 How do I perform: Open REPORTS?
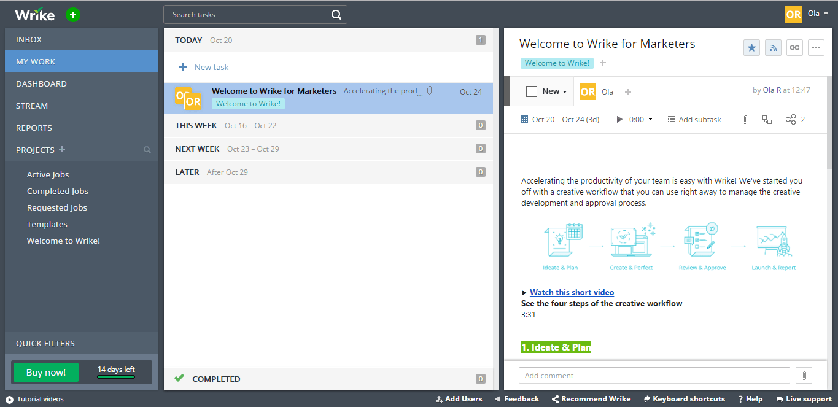82,128
